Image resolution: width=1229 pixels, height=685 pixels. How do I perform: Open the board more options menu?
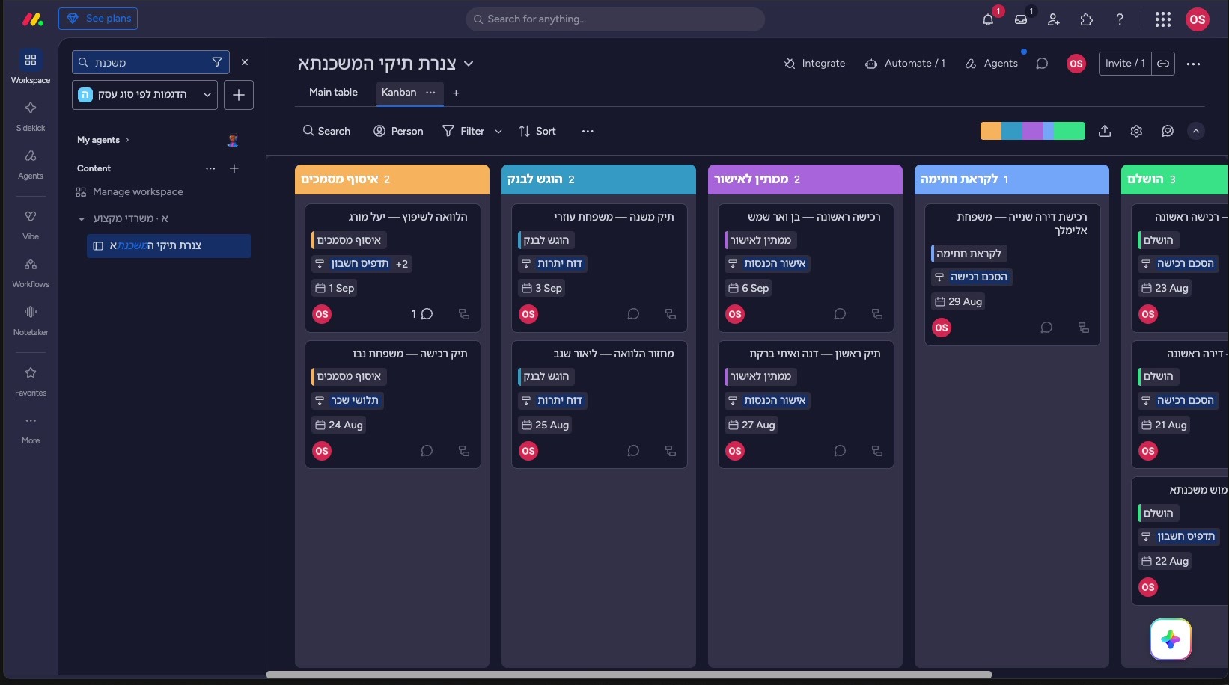[x=1193, y=64]
